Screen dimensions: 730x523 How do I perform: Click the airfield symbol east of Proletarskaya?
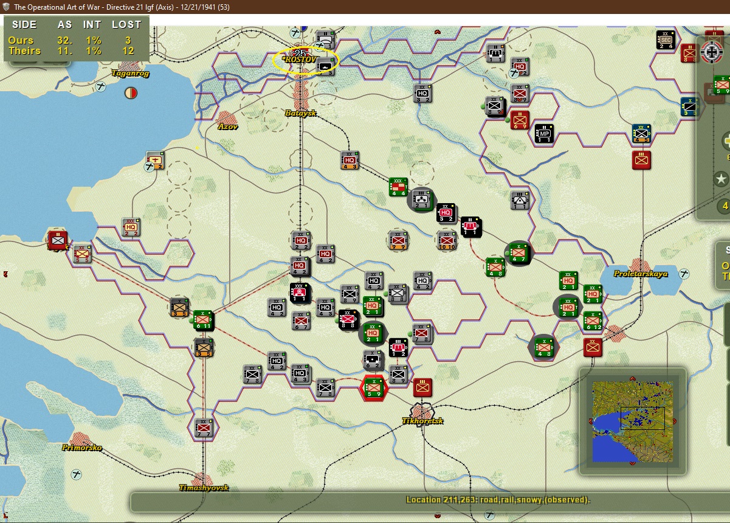pos(684,274)
